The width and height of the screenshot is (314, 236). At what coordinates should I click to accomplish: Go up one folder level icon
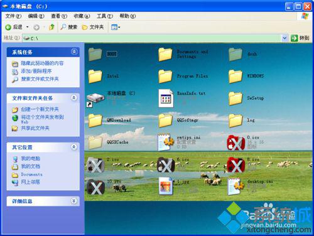coord(51,27)
